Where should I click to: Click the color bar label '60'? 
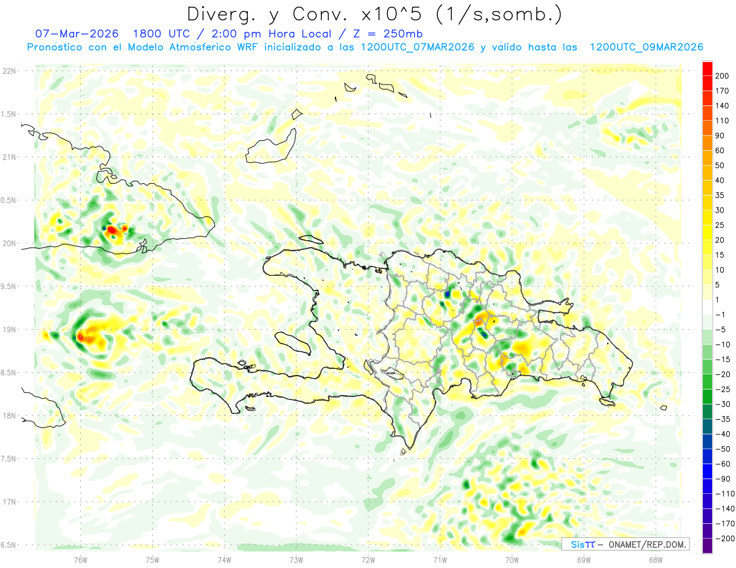[x=721, y=150]
